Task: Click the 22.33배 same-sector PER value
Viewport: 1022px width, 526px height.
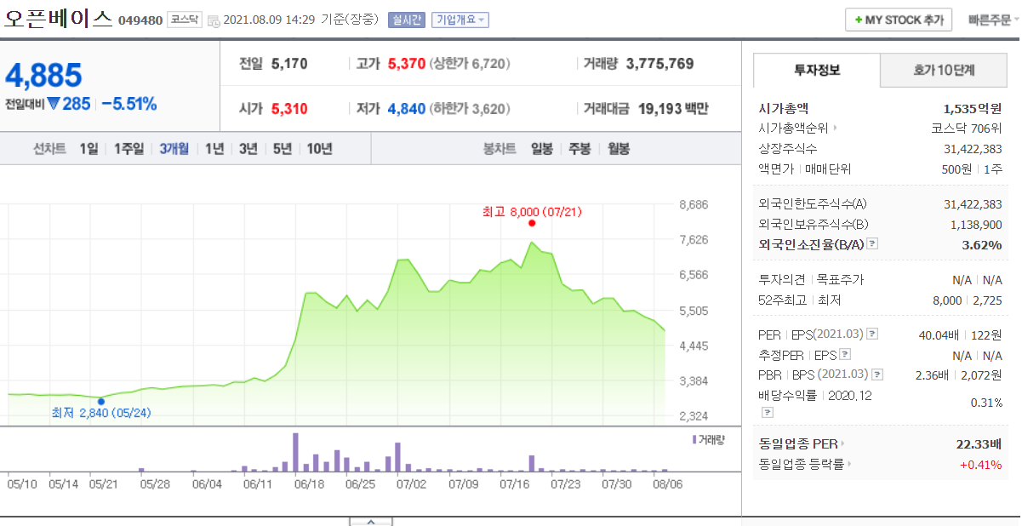Action: point(979,443)
